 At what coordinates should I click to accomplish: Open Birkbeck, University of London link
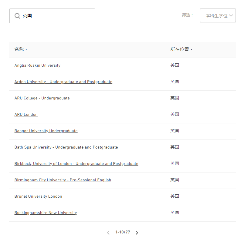pos(76,163)
